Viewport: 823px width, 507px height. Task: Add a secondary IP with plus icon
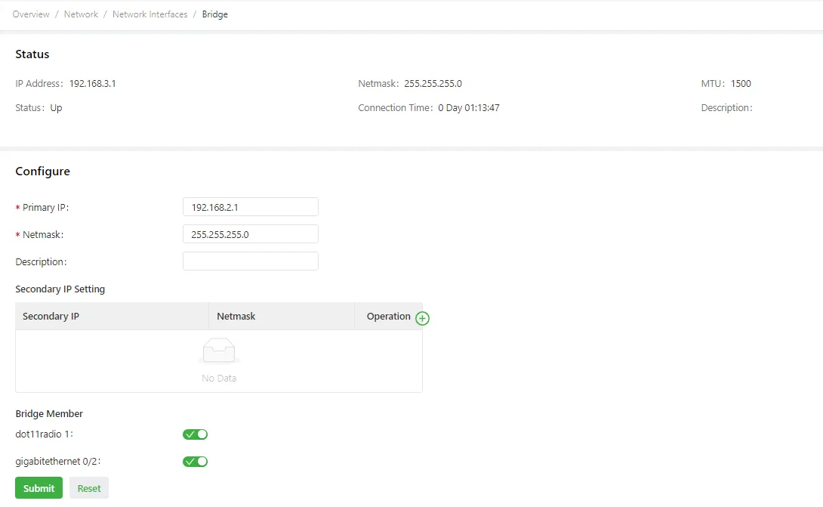[x=422, y=318]
